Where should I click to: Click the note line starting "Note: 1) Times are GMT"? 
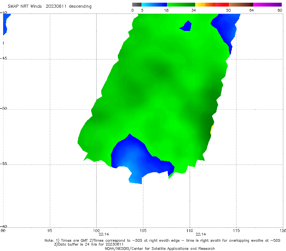pyautogui.click(x=162, y=241)
